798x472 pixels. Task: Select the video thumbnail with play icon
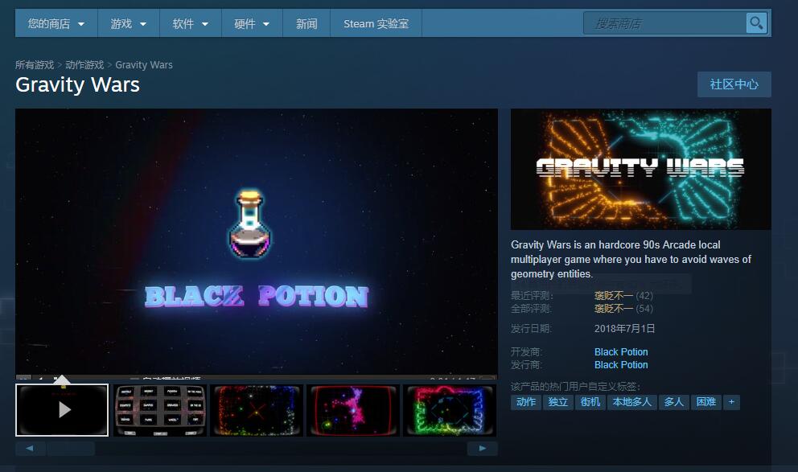62,410
